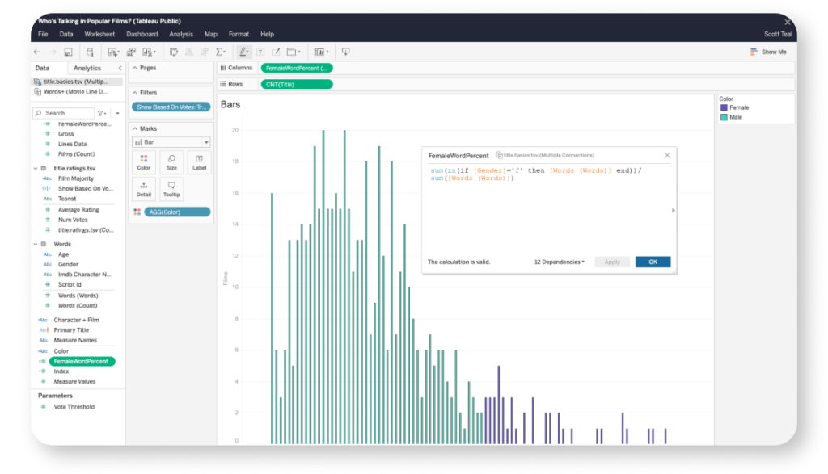
Task: Open the Data pane view options dropdown
Action: coord(117,113)
